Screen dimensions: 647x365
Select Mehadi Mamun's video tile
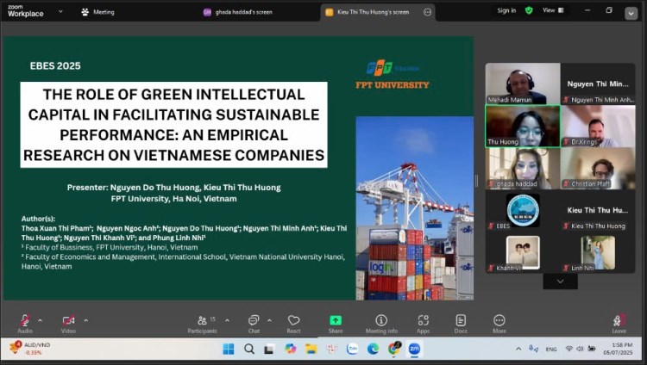click(523, 84)
